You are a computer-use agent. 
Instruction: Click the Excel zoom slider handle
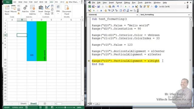click(65, 107)
